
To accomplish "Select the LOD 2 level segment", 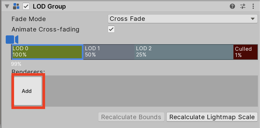I will pos(184,52).
